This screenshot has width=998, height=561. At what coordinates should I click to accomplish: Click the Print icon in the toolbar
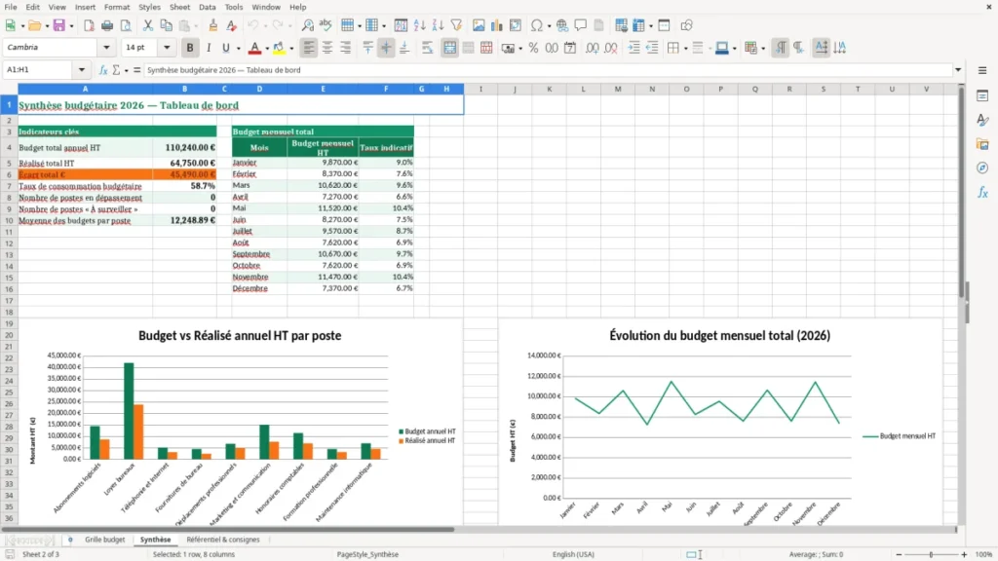click(x=107, y=25)
